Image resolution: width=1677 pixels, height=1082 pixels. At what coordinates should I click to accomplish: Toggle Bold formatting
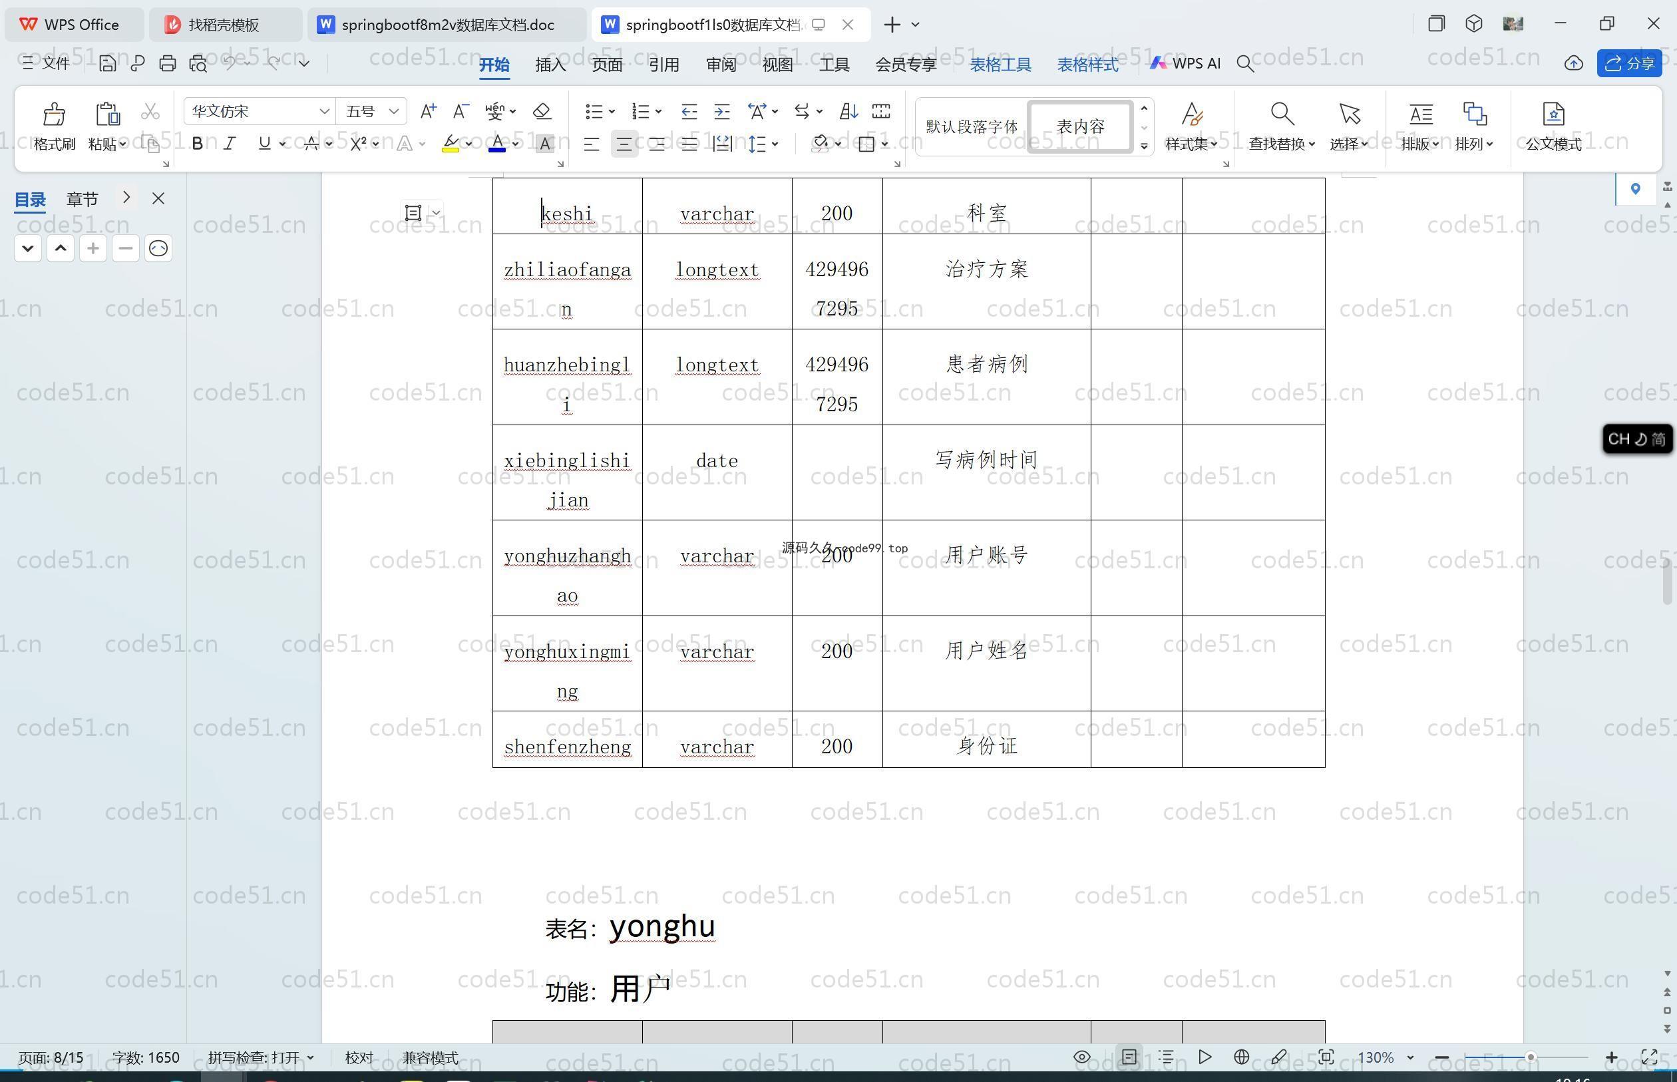click(198, 144)
